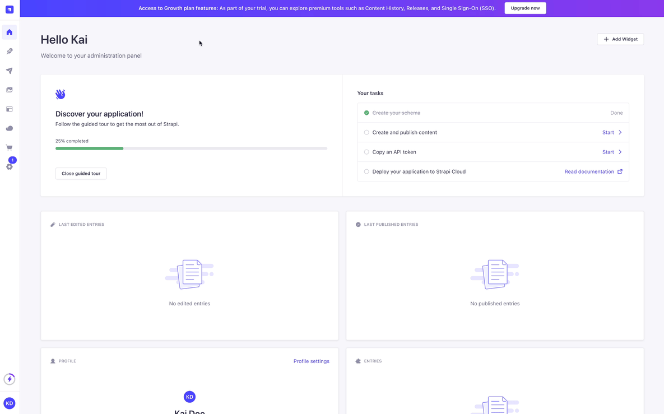Select the Content Manager feather icon
The width and height of the screenshot is (664, 414).
tap(9, 51)
